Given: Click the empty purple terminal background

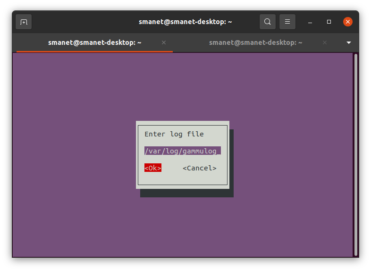Looking at the screenshot, I should click(x=71, y=154).
